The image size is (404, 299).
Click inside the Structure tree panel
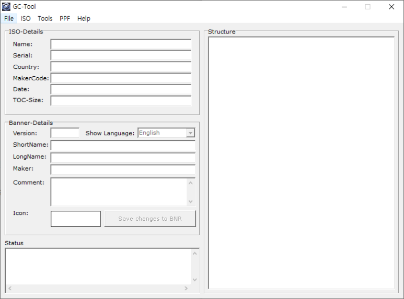click(301, 163)
